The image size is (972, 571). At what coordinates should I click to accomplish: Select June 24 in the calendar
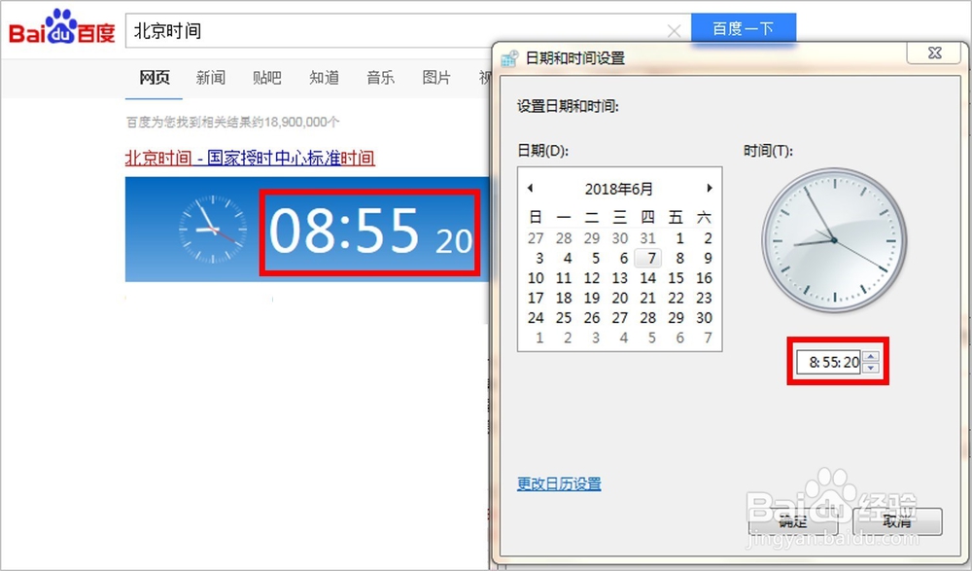[x=536, y=318]
